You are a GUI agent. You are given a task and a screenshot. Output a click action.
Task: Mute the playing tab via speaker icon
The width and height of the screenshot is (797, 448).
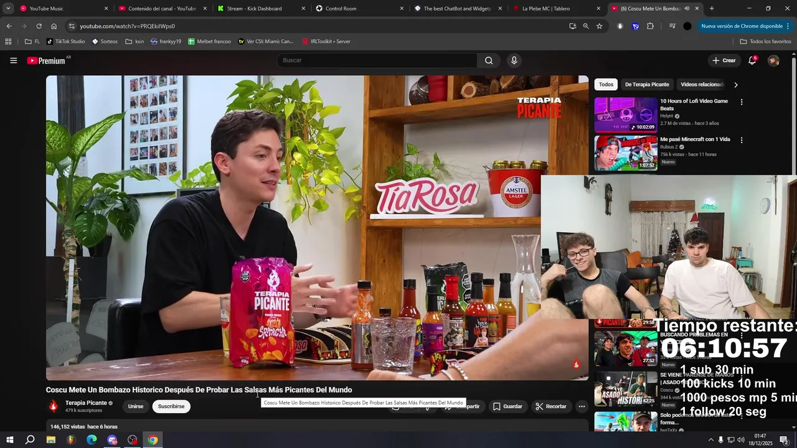pos(687,9)
